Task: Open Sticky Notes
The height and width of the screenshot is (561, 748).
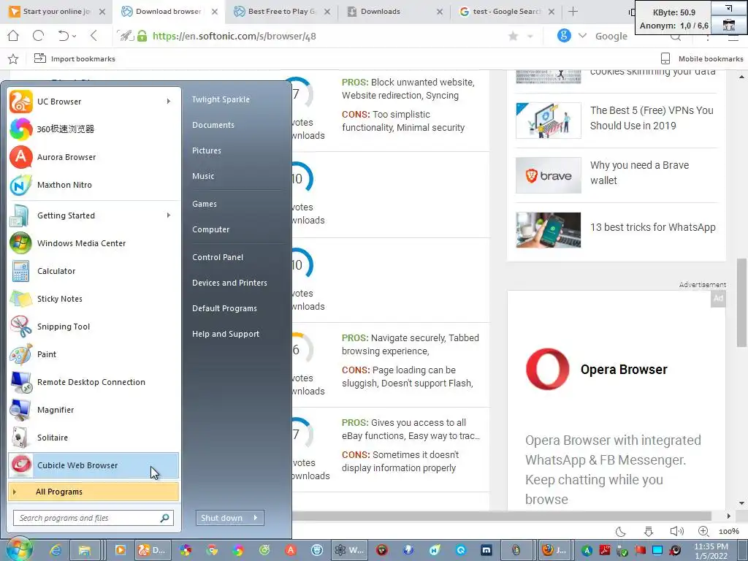Action: pyautogui.click(x=93, y=299)
